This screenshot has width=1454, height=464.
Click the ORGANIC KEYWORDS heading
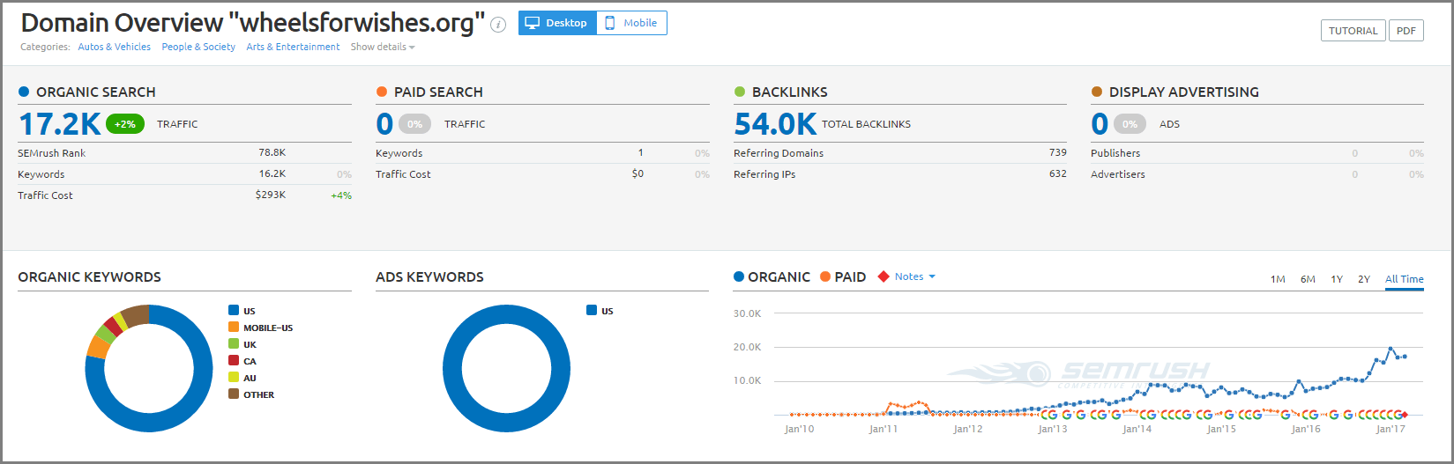[89, 276]
